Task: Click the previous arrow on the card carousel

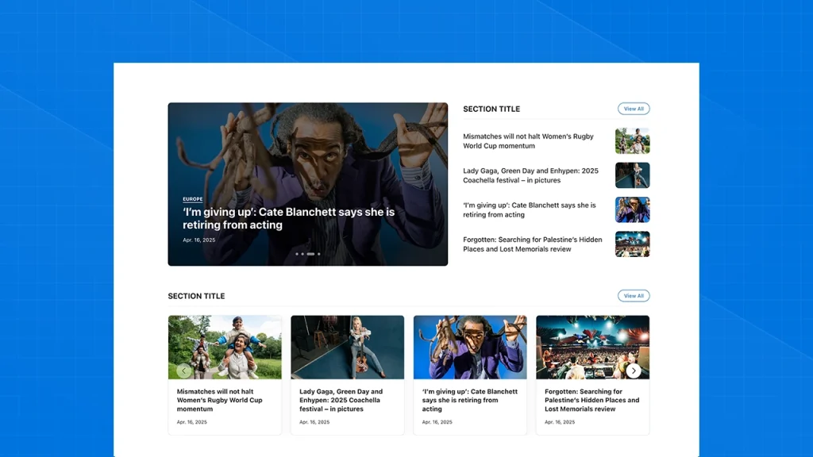Action: tap(184, 371)
